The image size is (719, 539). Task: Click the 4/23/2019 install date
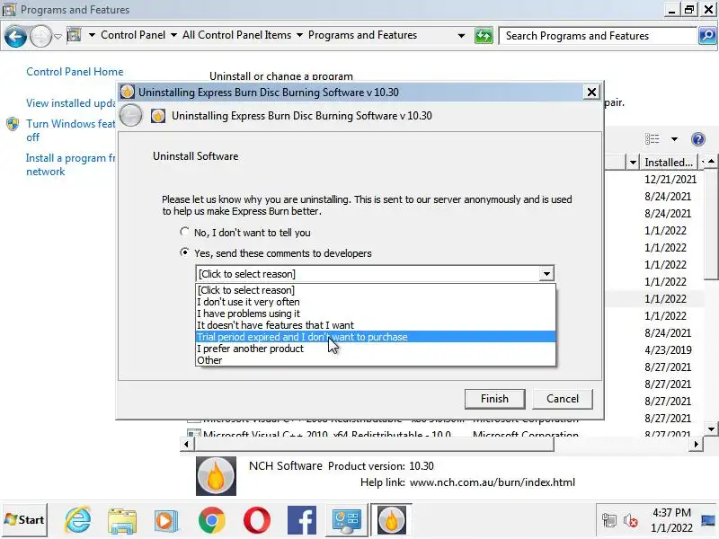[x=668, y=350]
